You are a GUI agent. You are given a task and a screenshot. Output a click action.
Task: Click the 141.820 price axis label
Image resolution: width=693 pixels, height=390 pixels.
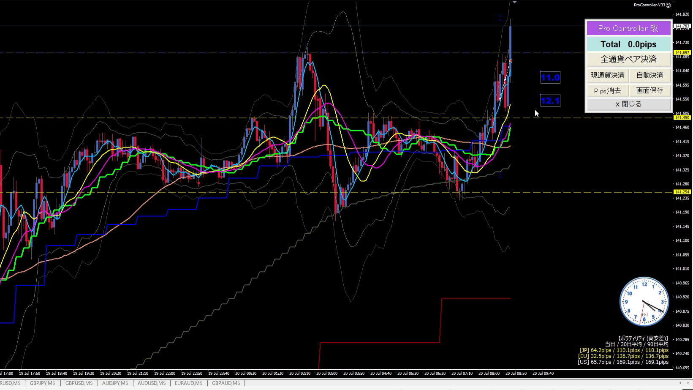click(x=682, y=14)
